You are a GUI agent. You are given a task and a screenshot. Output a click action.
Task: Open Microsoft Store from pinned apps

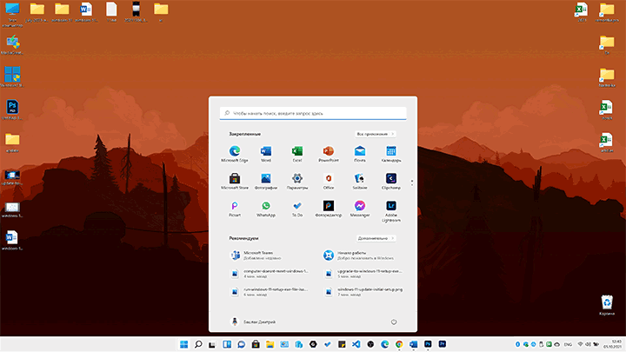pos(235,181)
